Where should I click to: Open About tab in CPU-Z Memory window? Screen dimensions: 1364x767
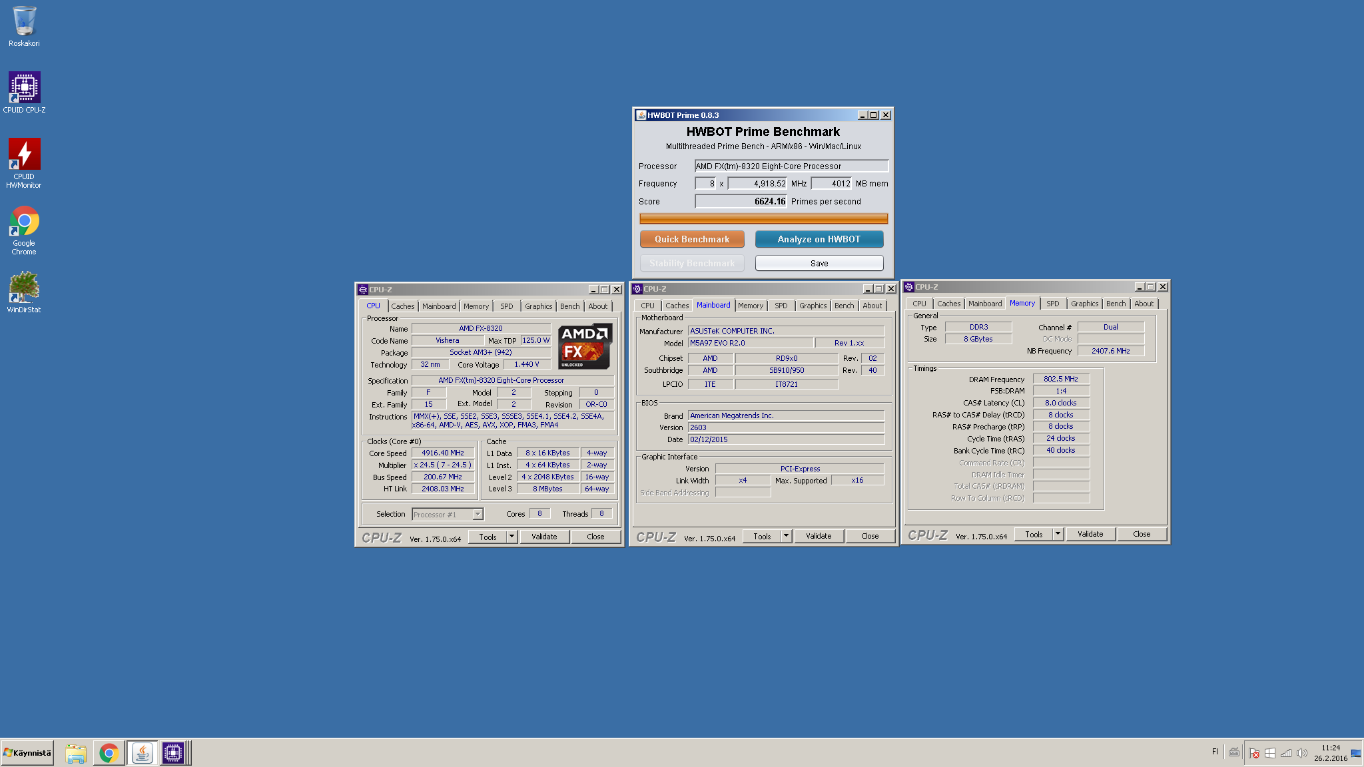tap(1144, 304)
